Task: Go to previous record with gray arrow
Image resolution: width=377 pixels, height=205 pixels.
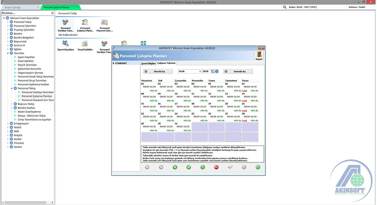Action: (161, 167)
